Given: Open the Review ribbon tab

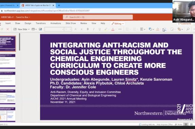Looking at the screenshot, I should pyautogui.click(x=84, y=23).
